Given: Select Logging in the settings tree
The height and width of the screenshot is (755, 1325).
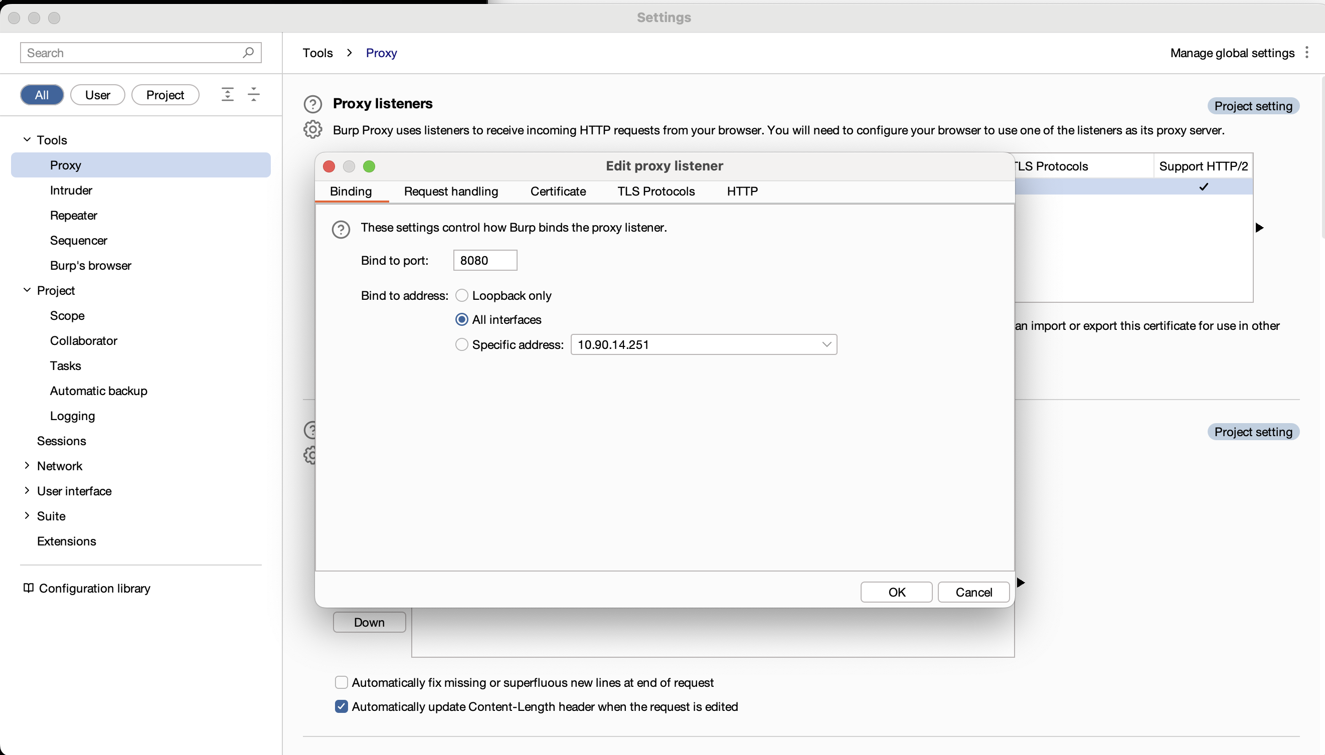Looking at the screenshot, I should (73, 416).
